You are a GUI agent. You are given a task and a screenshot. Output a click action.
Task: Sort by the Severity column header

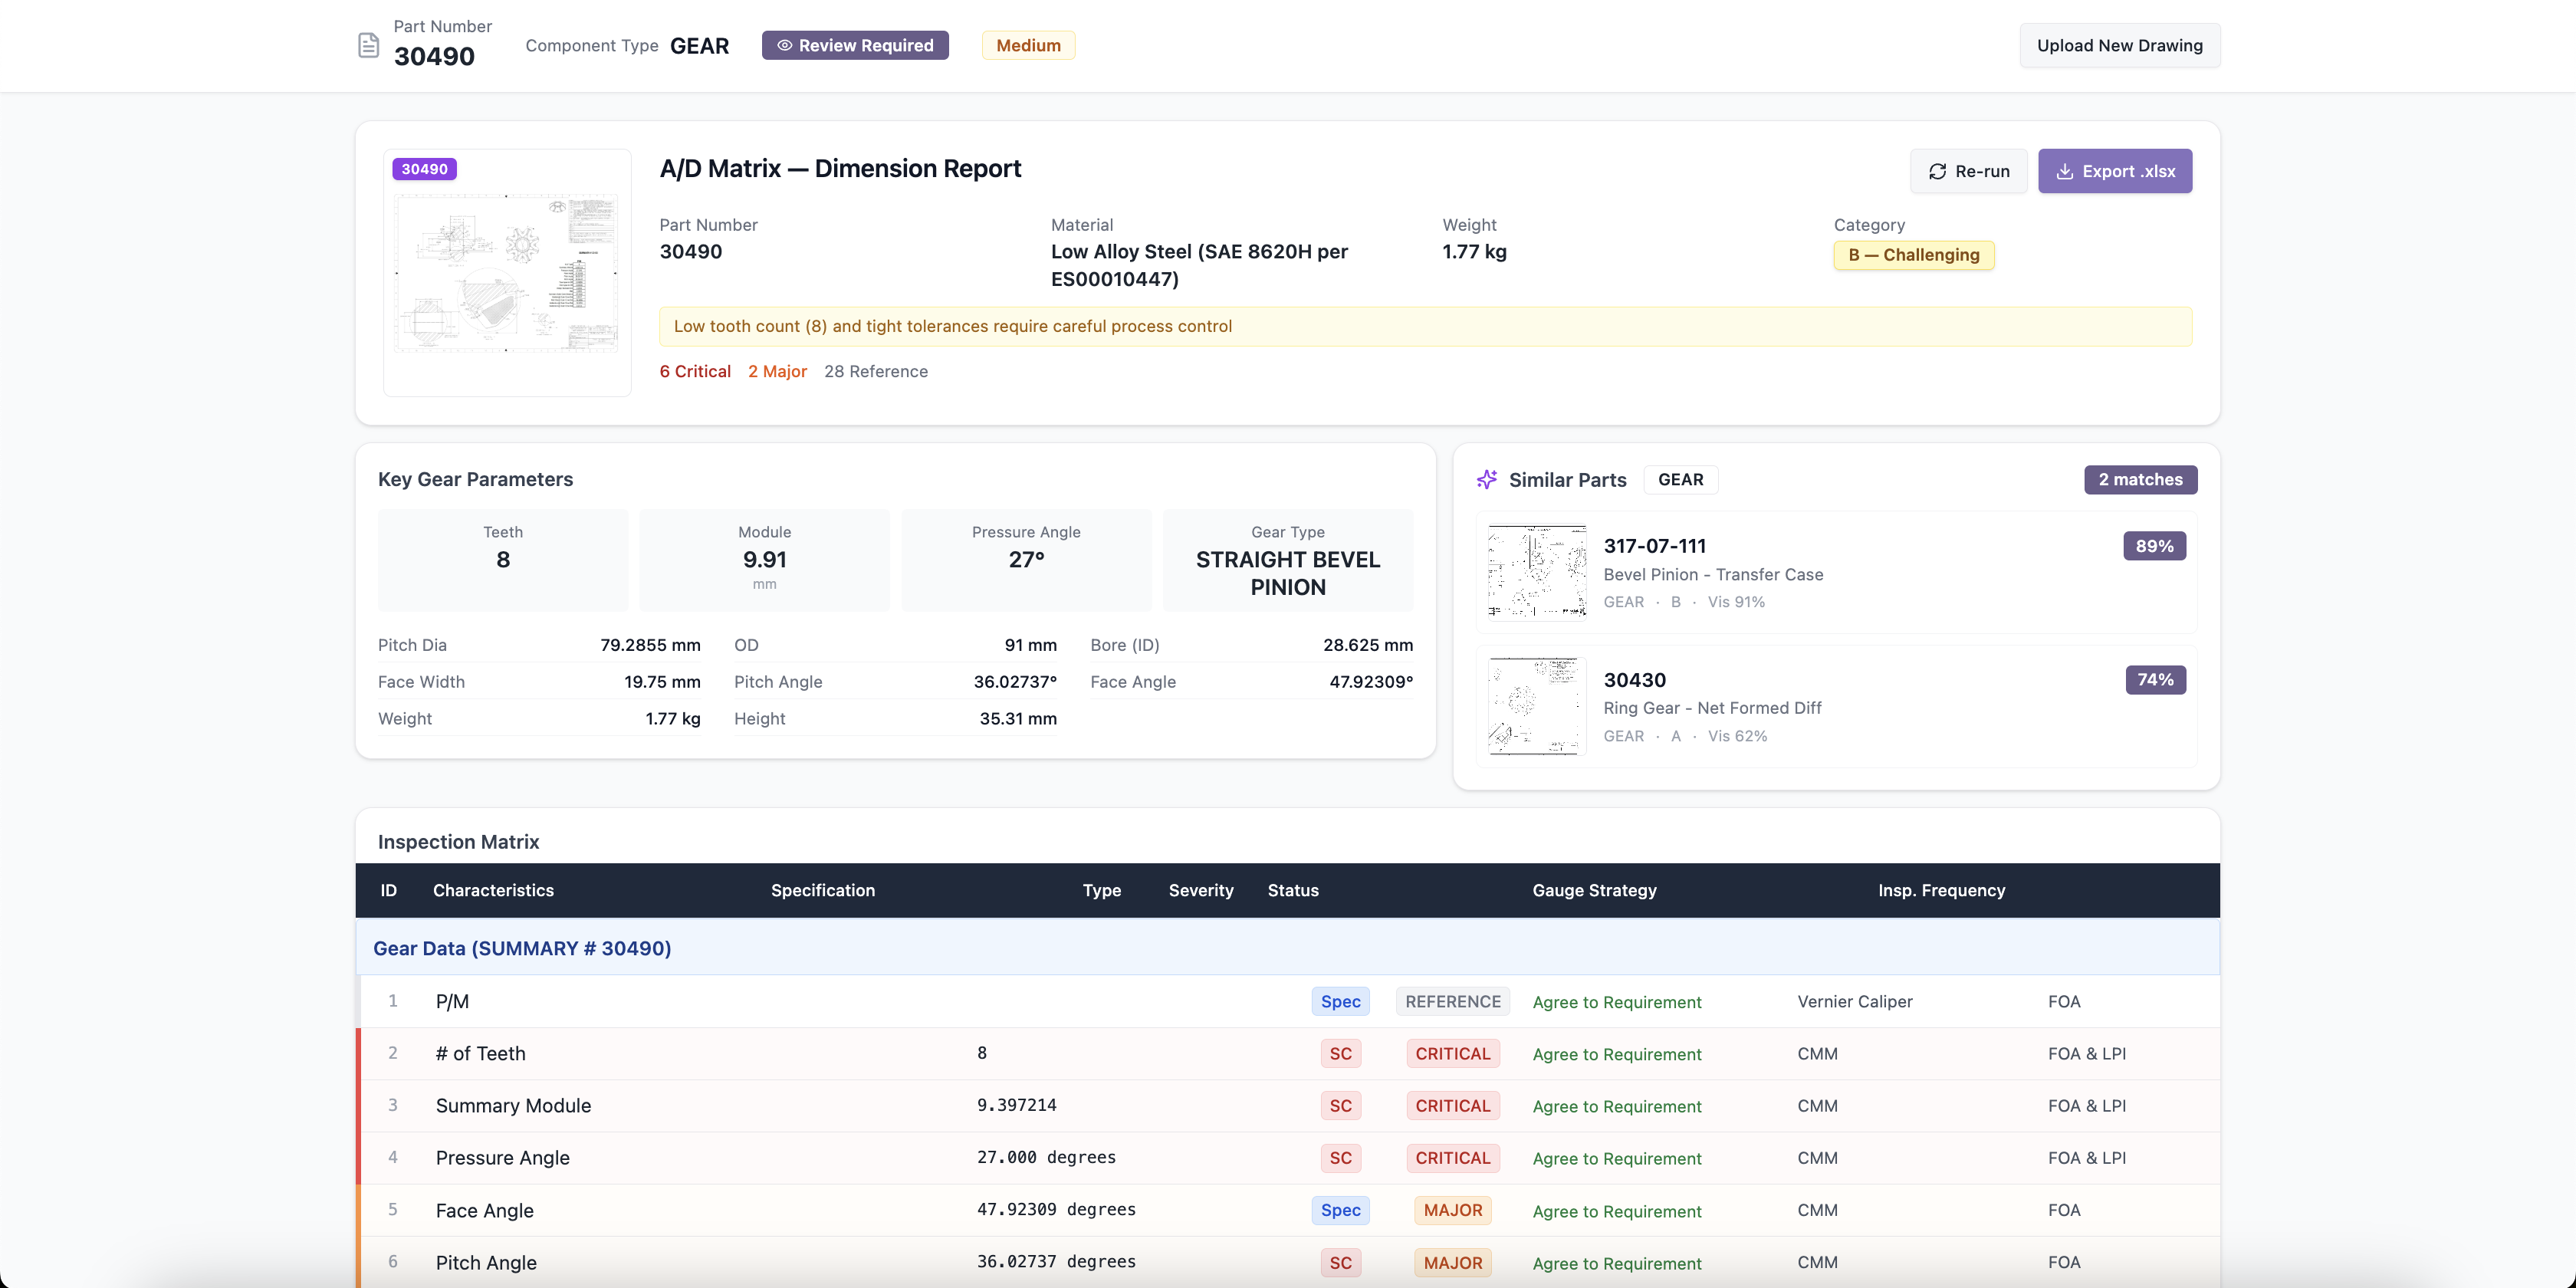(1200, 890)
